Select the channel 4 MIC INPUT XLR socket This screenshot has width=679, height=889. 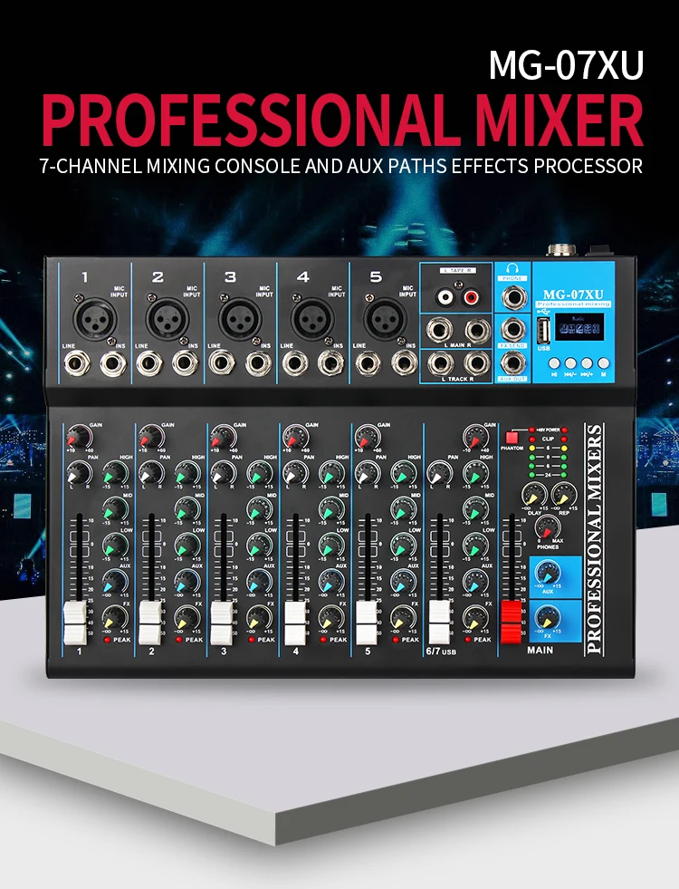coord(312,320)
